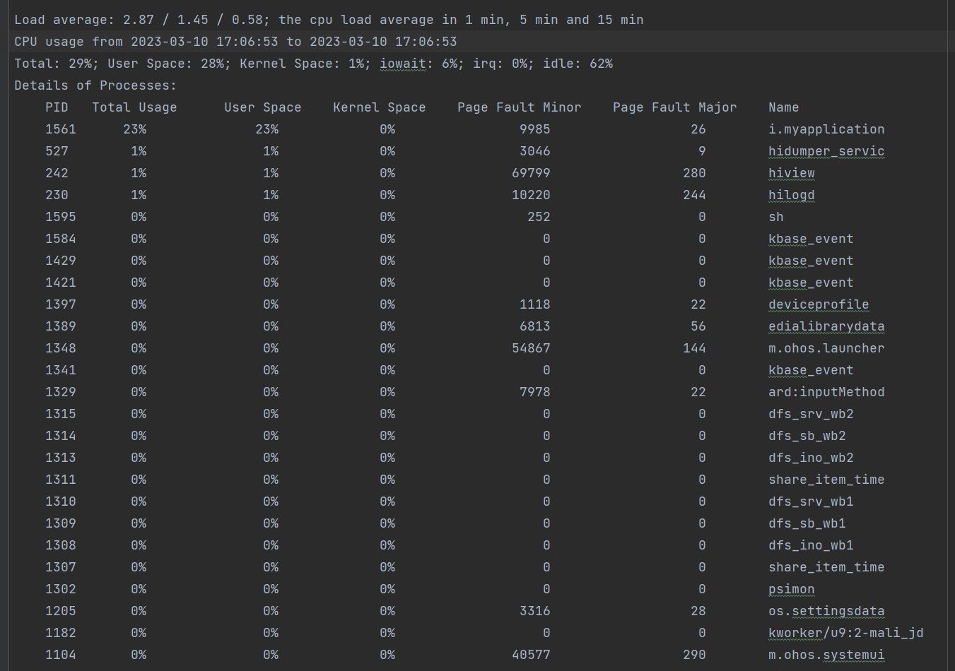
Task: Select the i.myapplication process name
Action: (826, 129)
